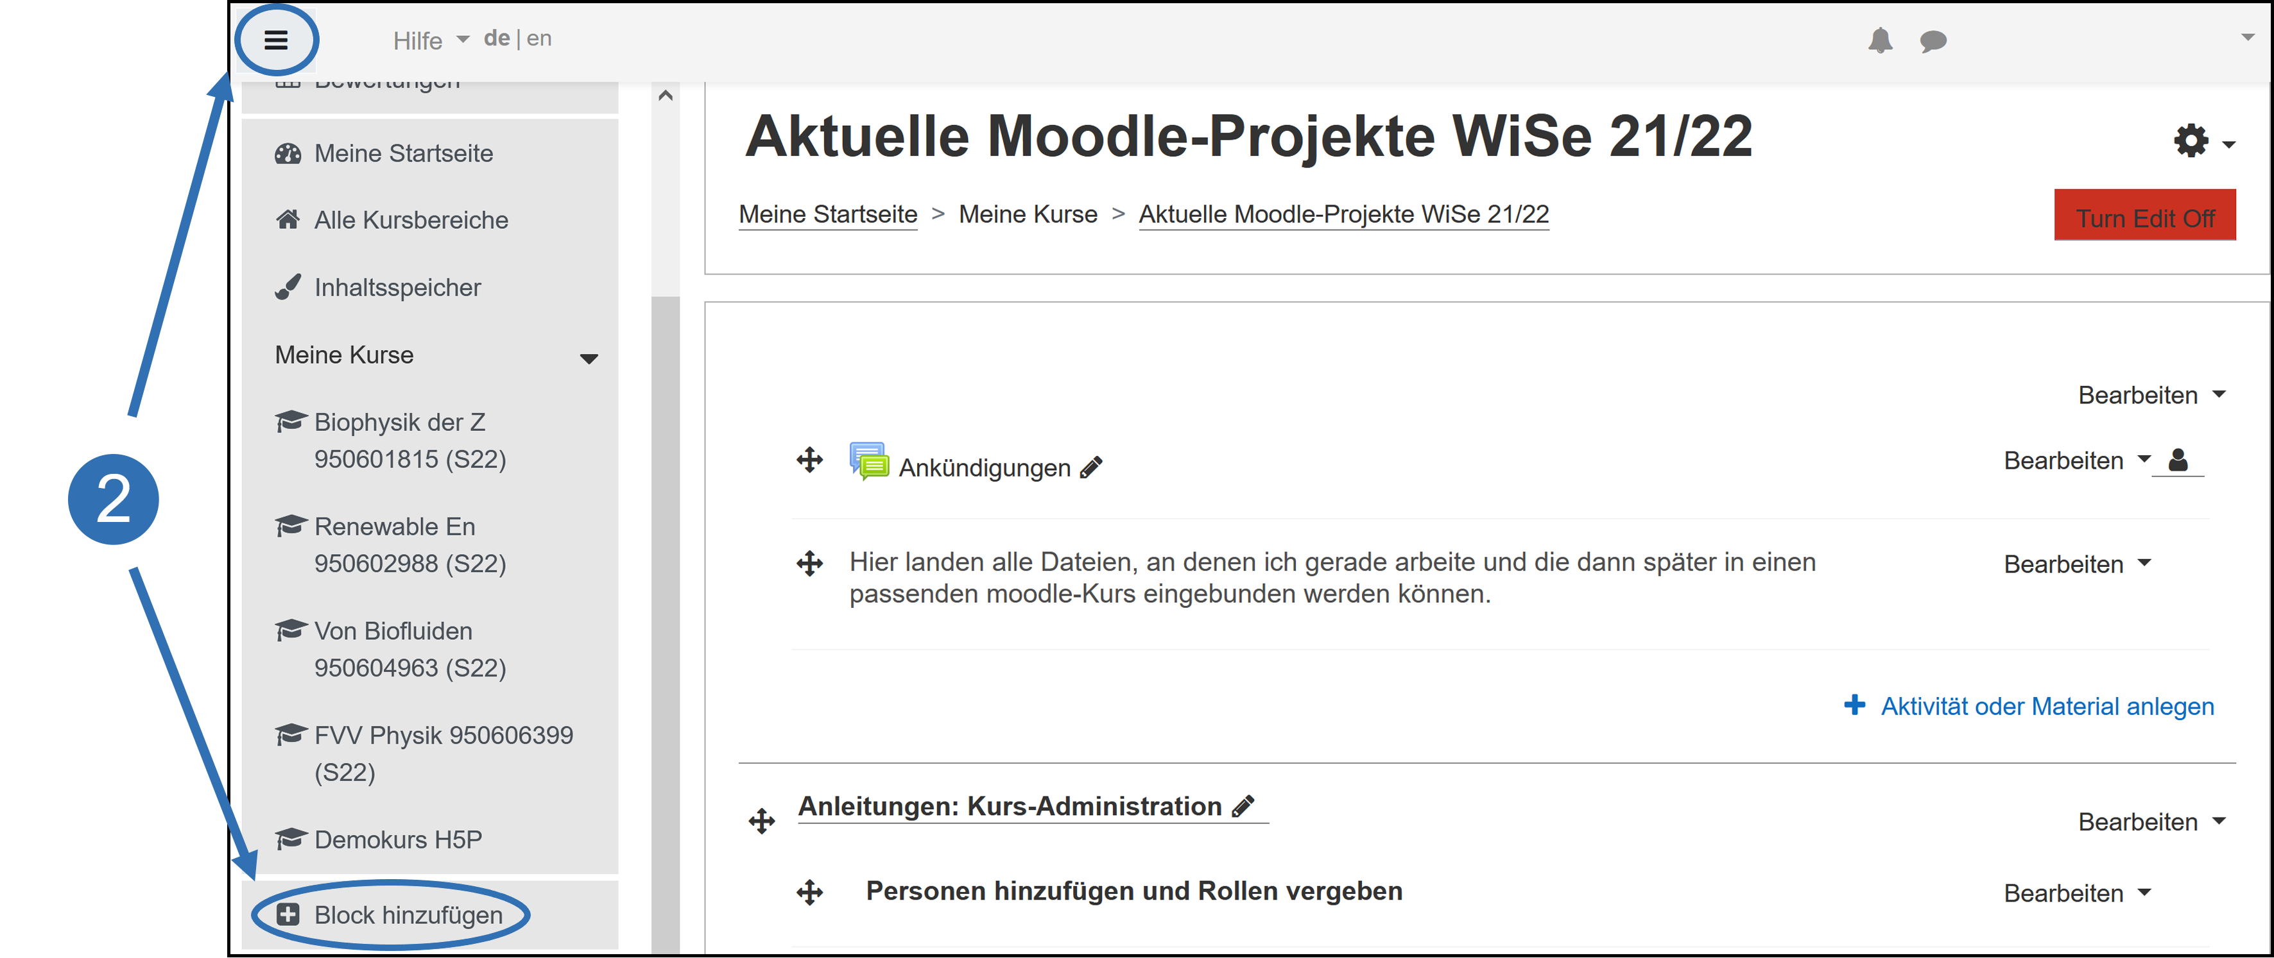The height and width of the screenshot is (958, 2274).
Task: Click the dashboard icon next to Meine Startseite
Action: (288, 153)
